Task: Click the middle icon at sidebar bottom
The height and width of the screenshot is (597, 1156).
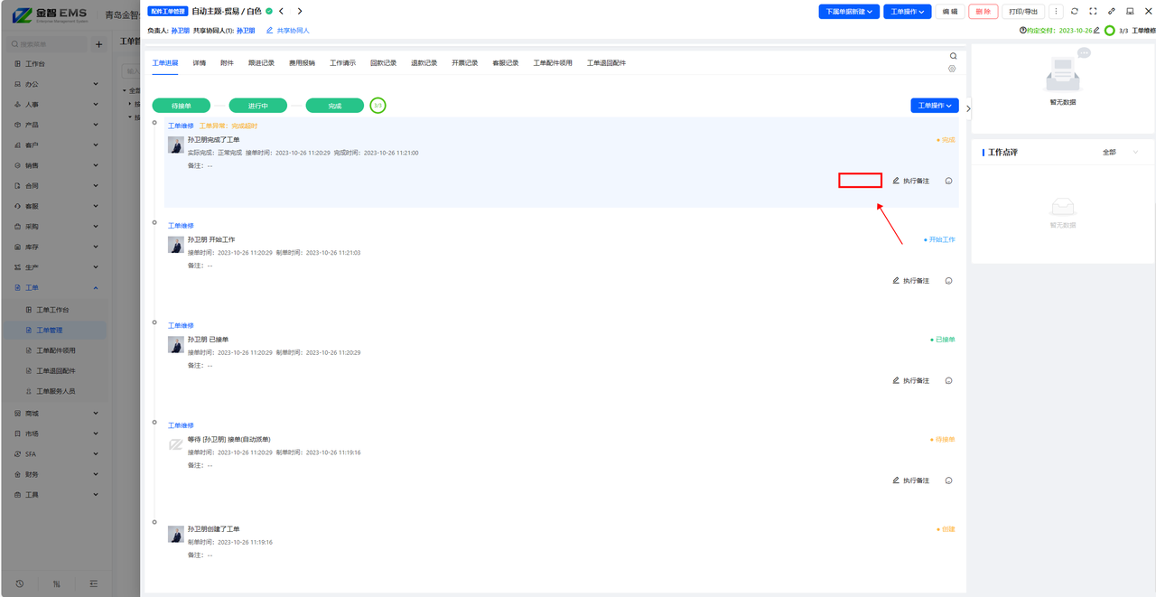Action: click(56, 583)
